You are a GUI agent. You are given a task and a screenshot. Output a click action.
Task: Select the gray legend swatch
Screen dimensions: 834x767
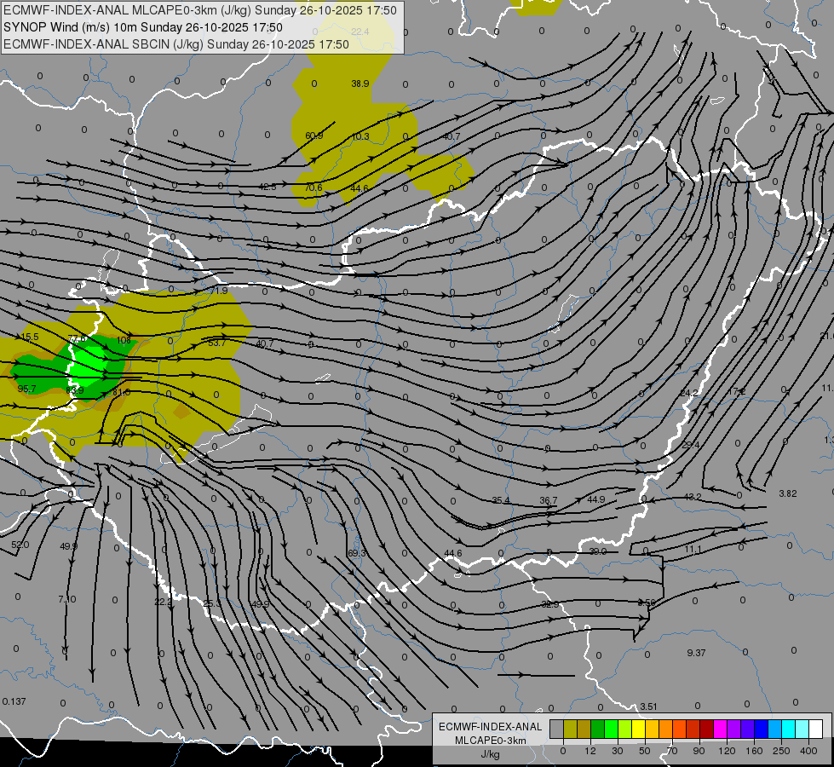[556, 729]
